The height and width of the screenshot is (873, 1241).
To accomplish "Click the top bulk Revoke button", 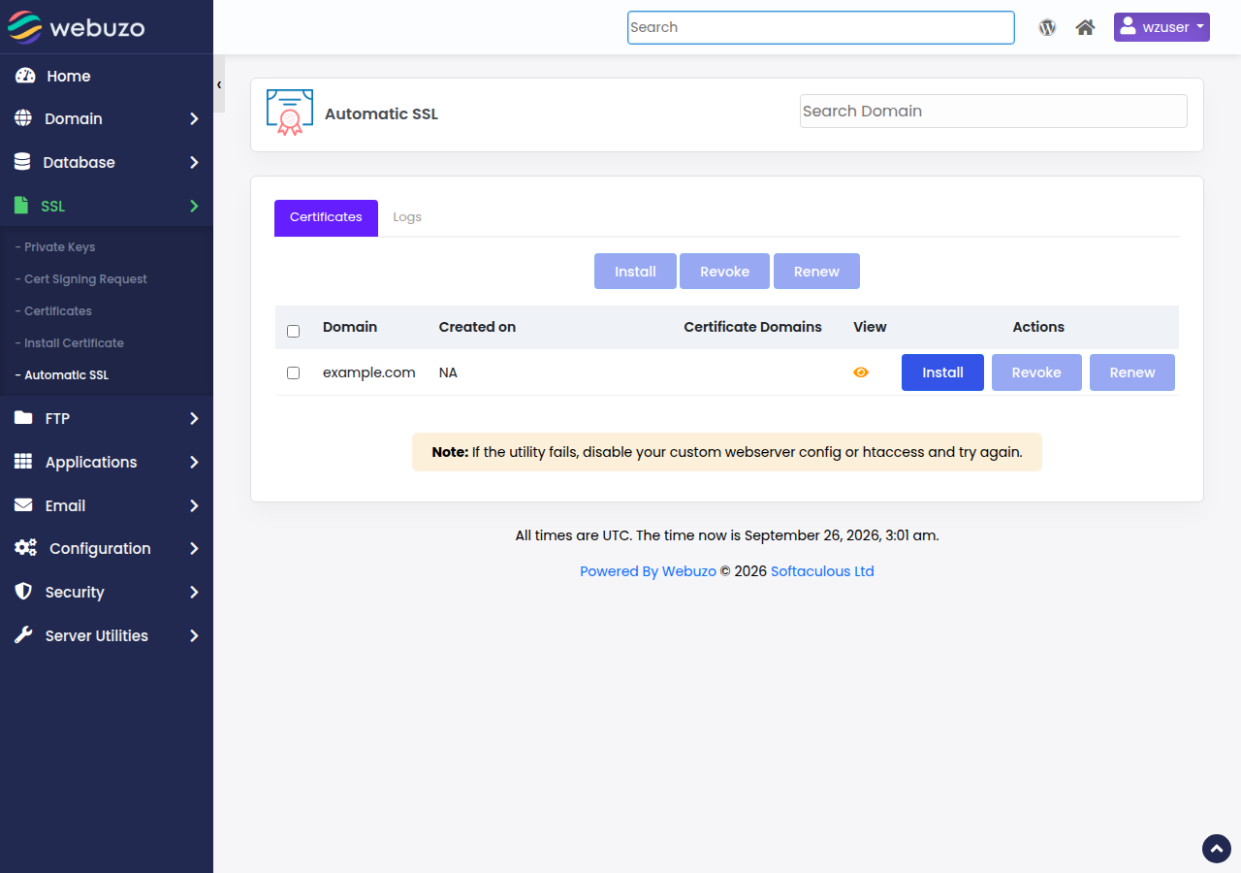I will point(724,272).
